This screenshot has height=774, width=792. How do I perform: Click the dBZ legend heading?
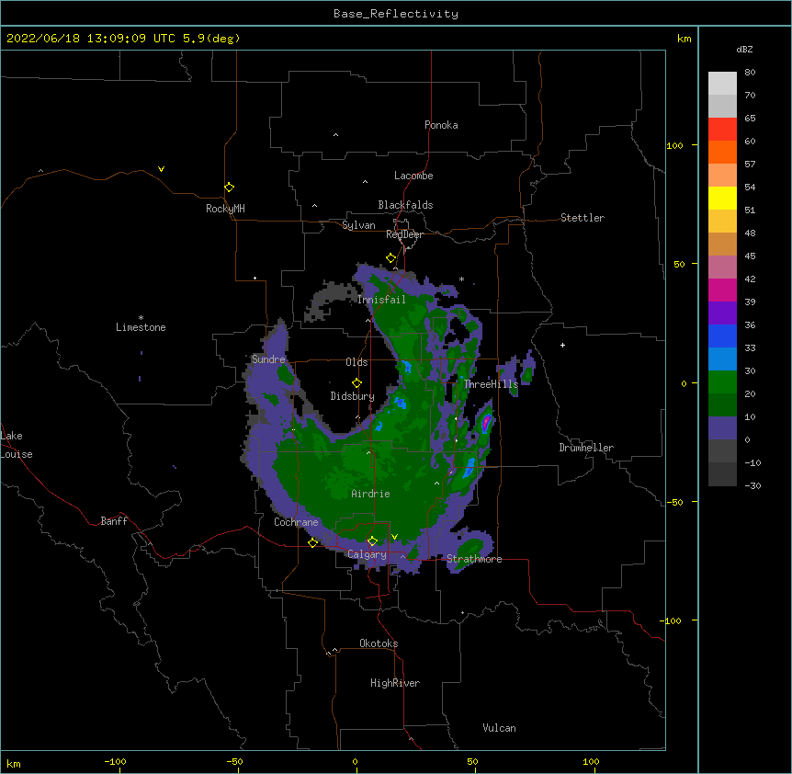point(744,49)
